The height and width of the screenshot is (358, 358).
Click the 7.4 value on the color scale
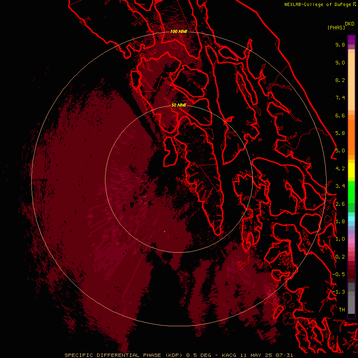click(340, 98)
